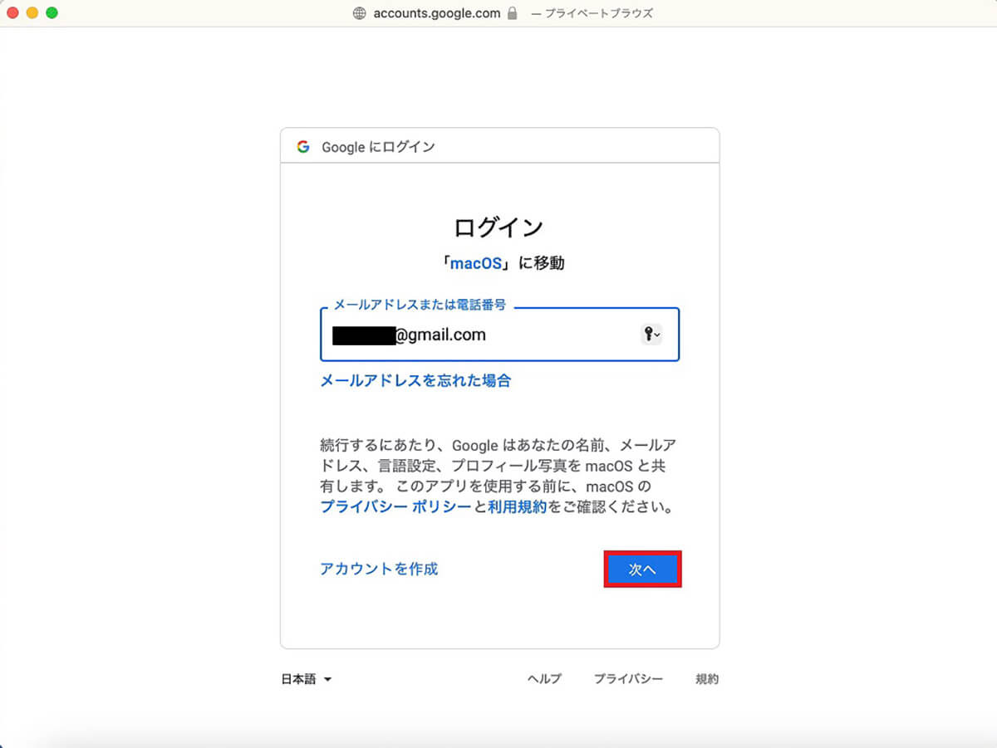Viewport: 997px width, 748px height.
Task: Click the 規約 footer link
Action: click(707, 679)
